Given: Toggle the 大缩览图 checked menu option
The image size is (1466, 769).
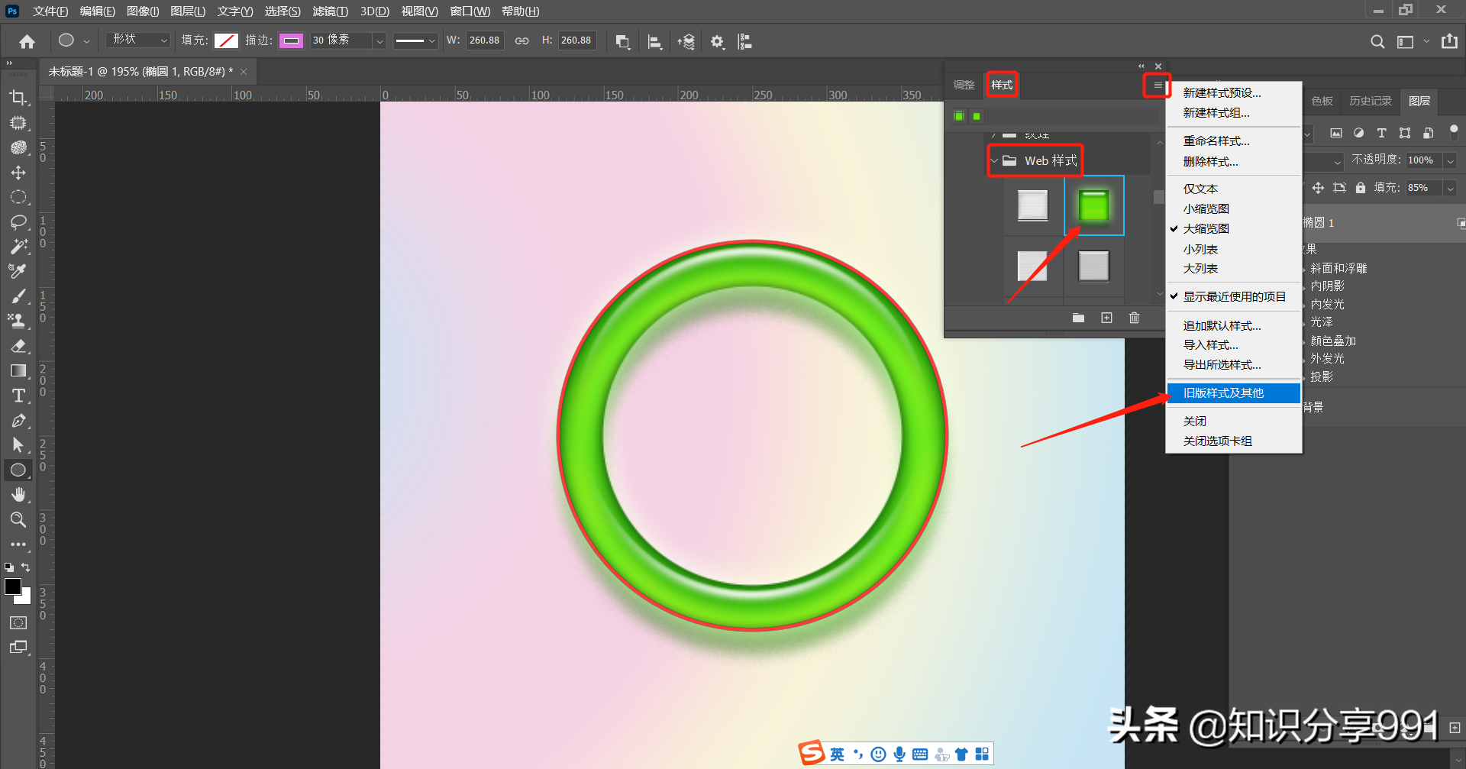Looking at the screenshot, I should tap(1206, 228).
